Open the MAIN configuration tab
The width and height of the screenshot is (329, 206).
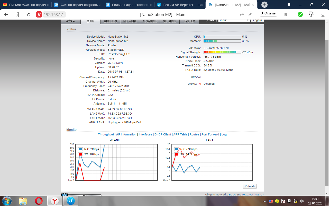[90, 21]
